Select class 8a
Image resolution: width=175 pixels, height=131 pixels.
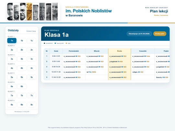coord(12,104)
